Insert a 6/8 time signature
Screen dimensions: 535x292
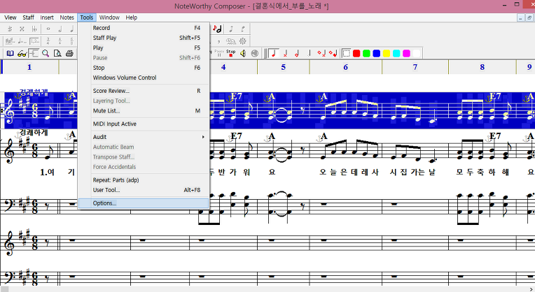point(71,41)
